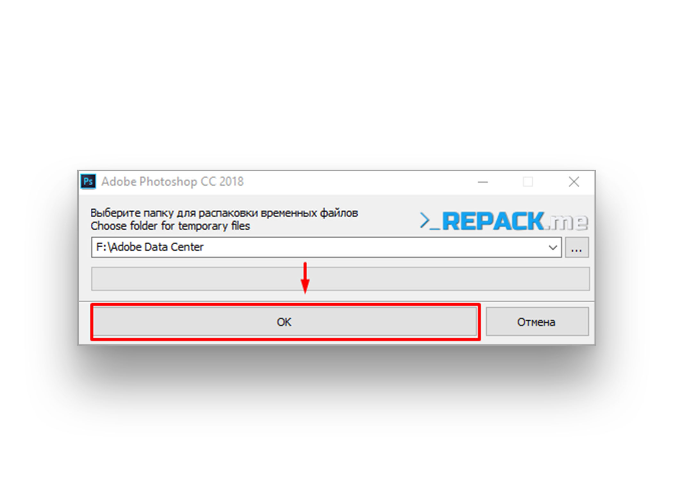
Task: Close the Adobe Photoshop CC 2018 dialog
Action: [x=574, y=182]
